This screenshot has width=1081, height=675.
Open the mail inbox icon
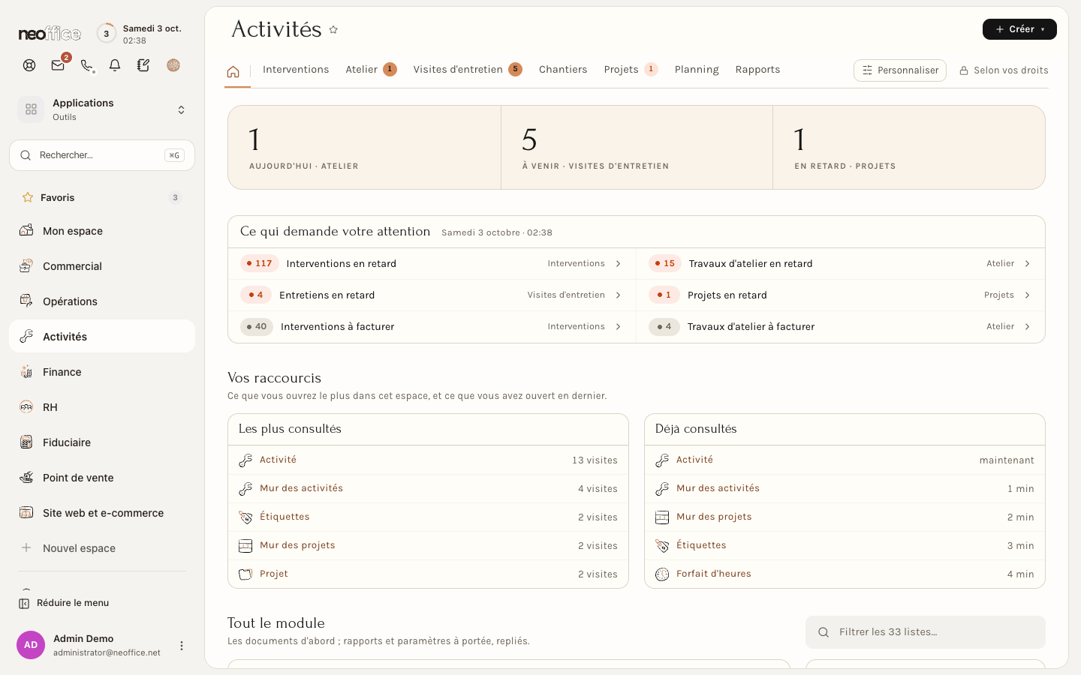point(58,65)
